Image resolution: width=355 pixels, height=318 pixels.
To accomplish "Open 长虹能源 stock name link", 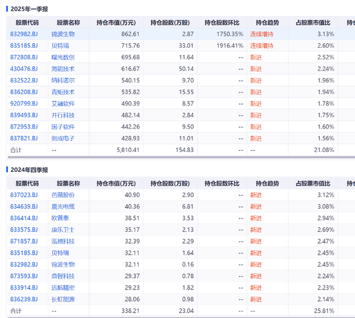I will coord(63,299).
